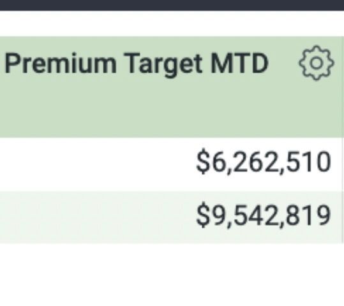Sort by the Premium Target MTD header

137,64
